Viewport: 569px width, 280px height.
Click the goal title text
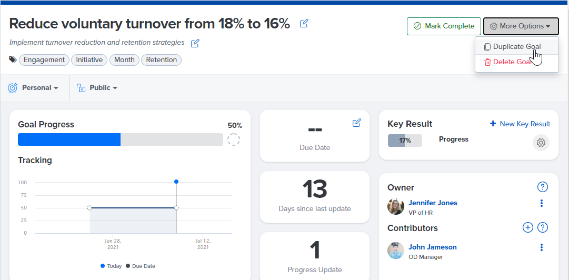pyautogui.click(x=149, y=24)
